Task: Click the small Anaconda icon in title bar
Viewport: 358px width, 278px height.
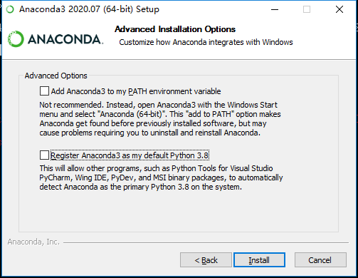Action: 10,9
